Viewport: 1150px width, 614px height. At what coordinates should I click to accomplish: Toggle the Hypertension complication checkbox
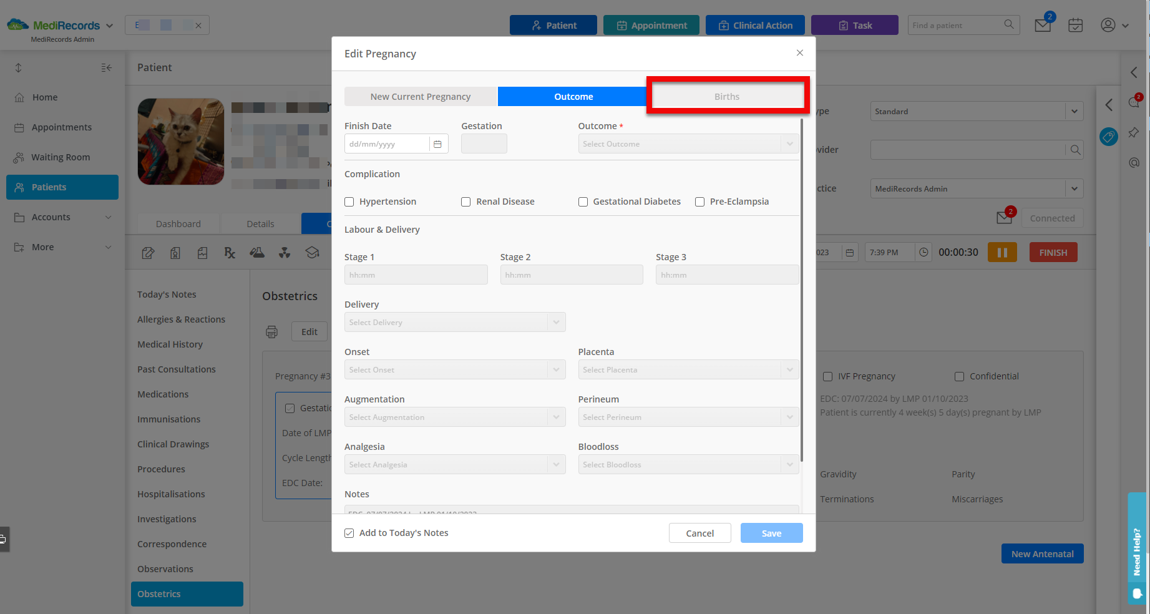pos(349,202)
